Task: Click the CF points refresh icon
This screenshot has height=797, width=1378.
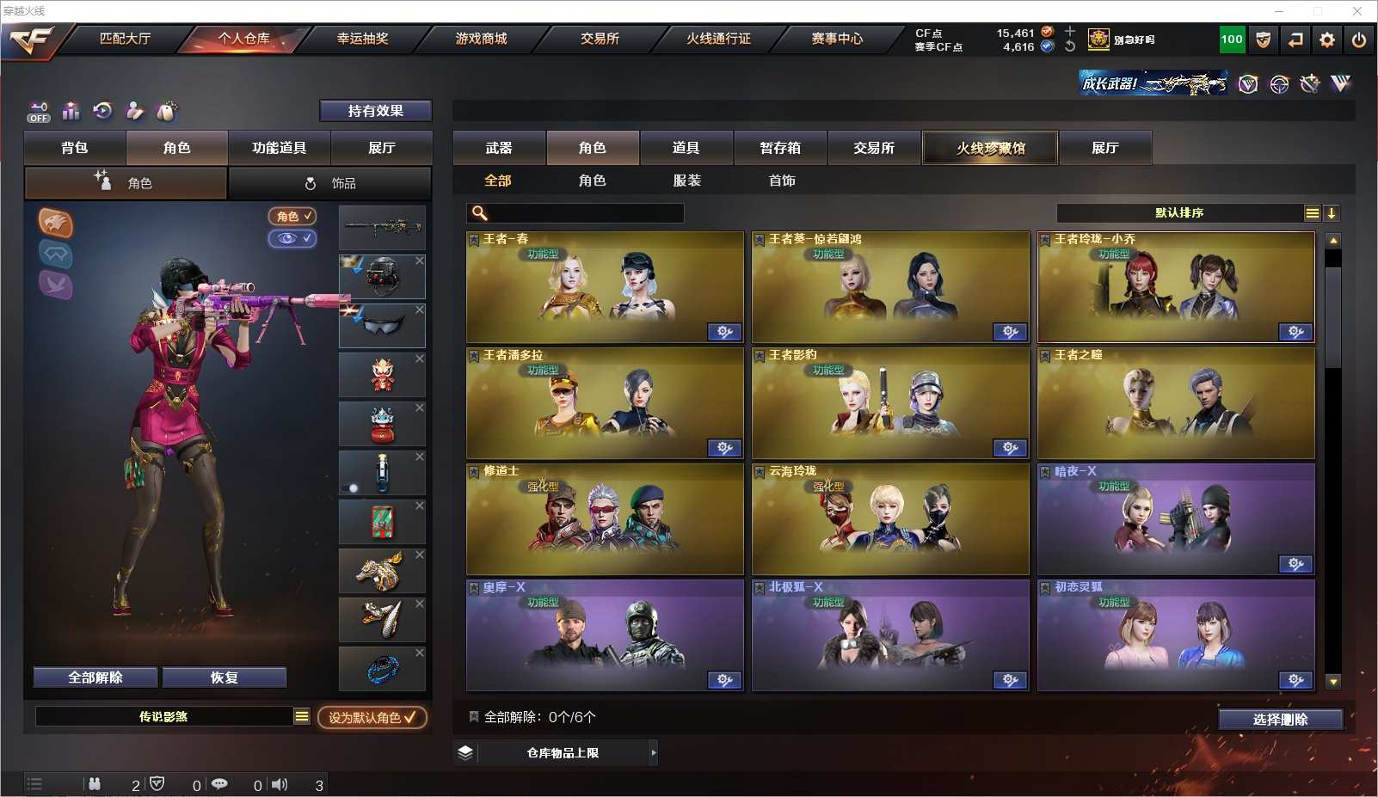Action: pyautogui.click(x=1069, y=46)
